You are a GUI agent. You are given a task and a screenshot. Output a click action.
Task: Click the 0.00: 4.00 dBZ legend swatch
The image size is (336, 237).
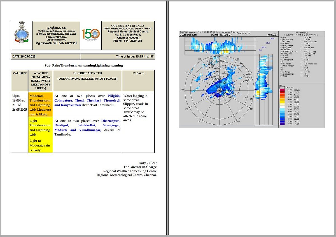coord(283,124)
